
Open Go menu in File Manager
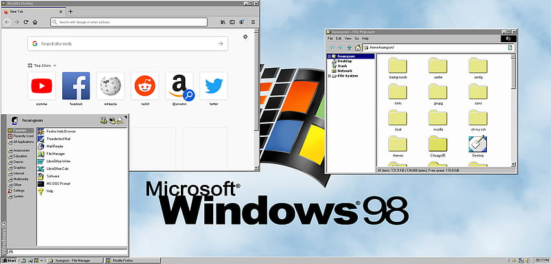[x=357, y=38]
